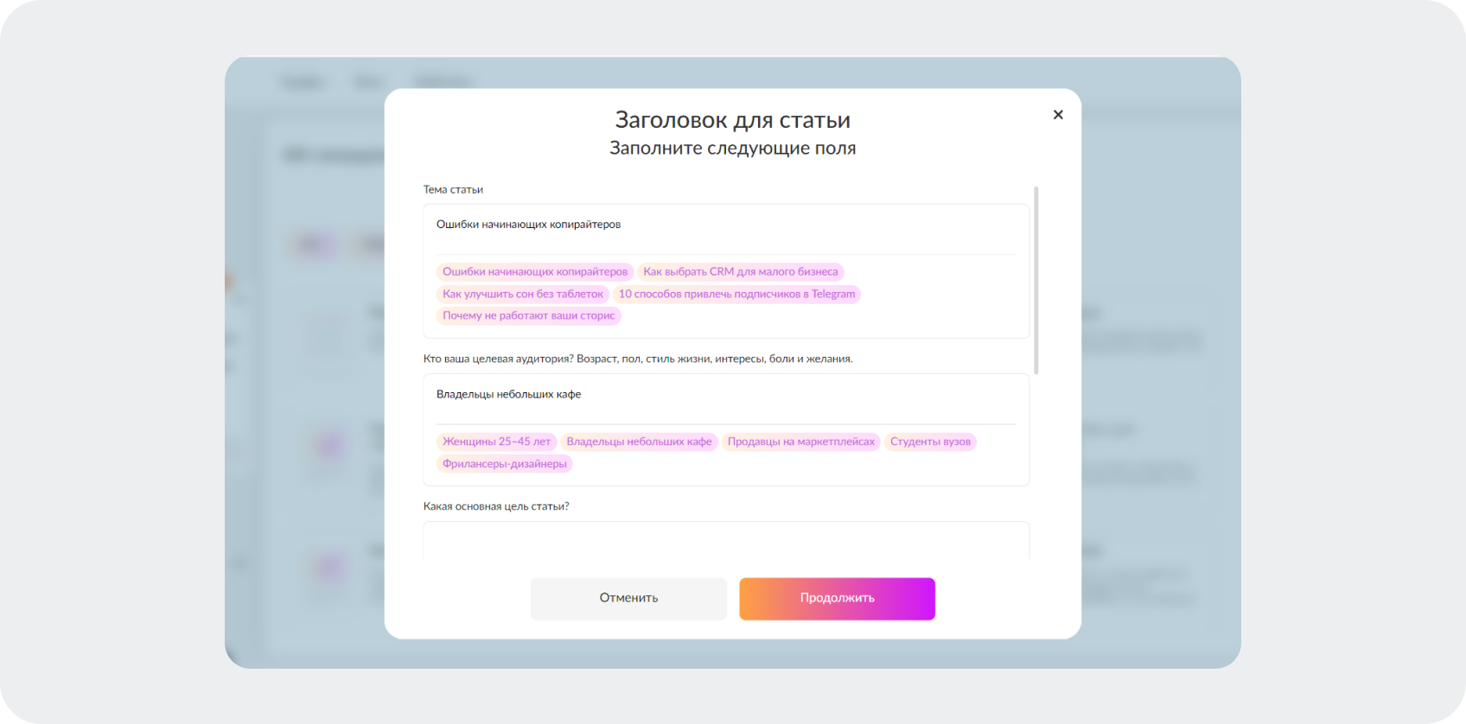The image size is (1466, 724).
Task: Click the 'Какая основная цель статьи?' label
Action: (496, 506)
